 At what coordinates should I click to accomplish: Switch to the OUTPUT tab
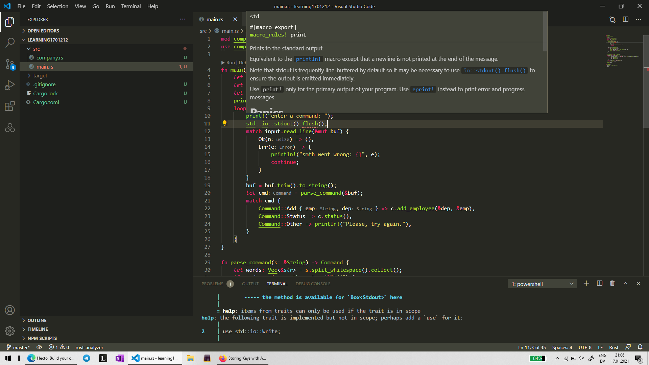(250, 284)
